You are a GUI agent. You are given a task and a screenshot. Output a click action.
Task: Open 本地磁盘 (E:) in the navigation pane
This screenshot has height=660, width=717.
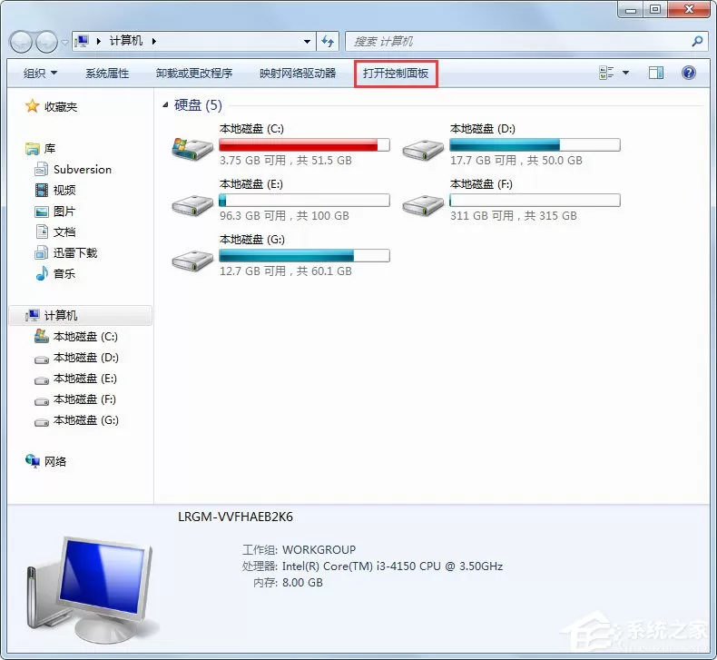(x=85, y=379)
